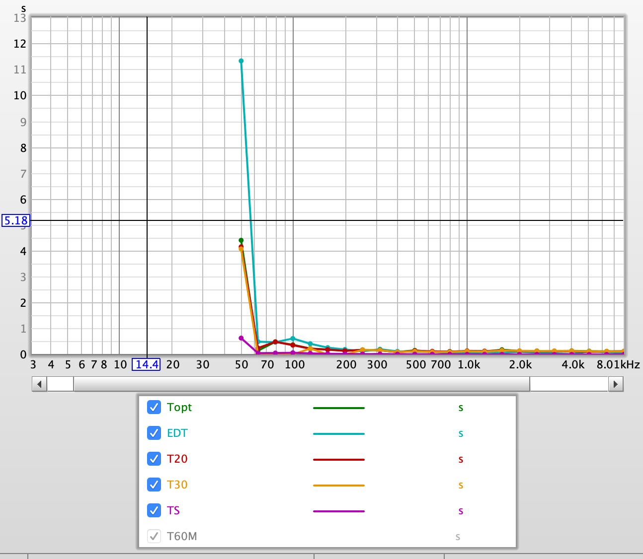Click the 10 label on the vertical axis

(20, 96)
